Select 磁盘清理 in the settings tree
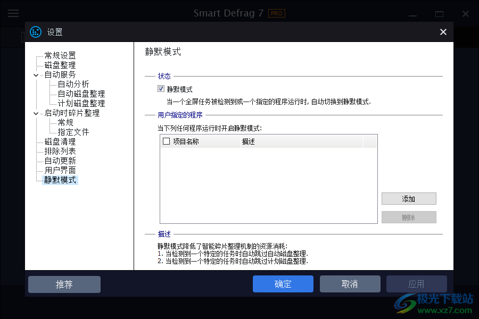The height and width of the screenshot is (319, 479). (60, 142)
